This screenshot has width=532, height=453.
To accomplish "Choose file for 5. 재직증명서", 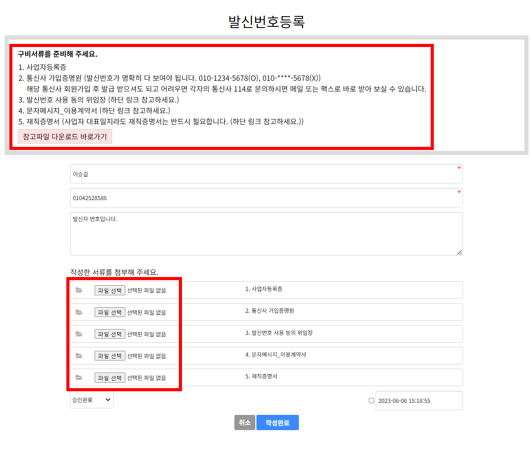I will [110, 378].
